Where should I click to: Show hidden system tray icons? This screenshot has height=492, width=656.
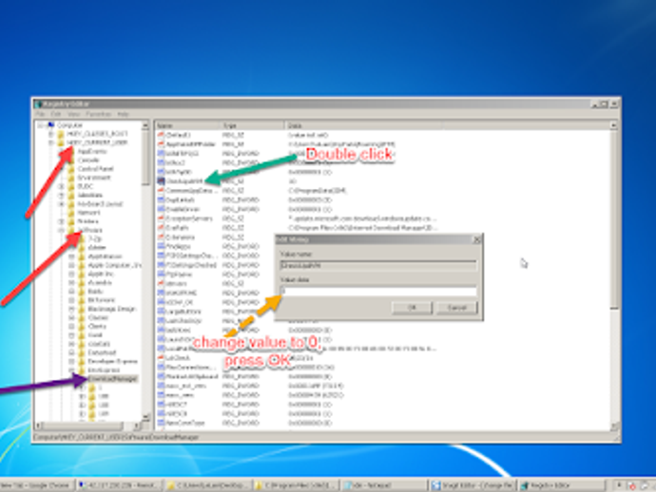pos(619,485)
